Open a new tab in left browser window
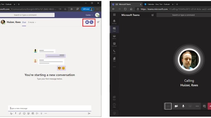 [19, 4]
